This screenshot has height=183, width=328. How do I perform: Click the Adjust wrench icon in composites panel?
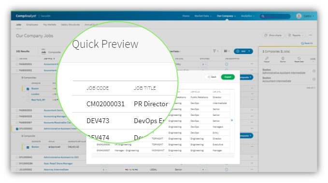pyautogui.click(x=267, y=58)
